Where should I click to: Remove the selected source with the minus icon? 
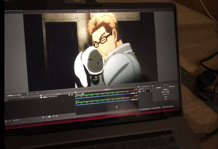(x=46, y=117)
